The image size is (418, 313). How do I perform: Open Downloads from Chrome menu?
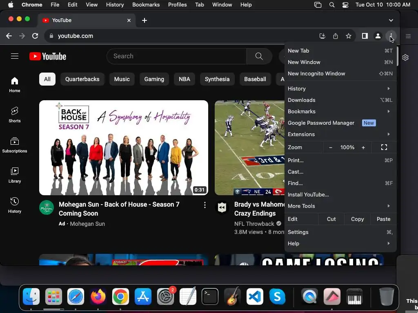tap(340, 100)
